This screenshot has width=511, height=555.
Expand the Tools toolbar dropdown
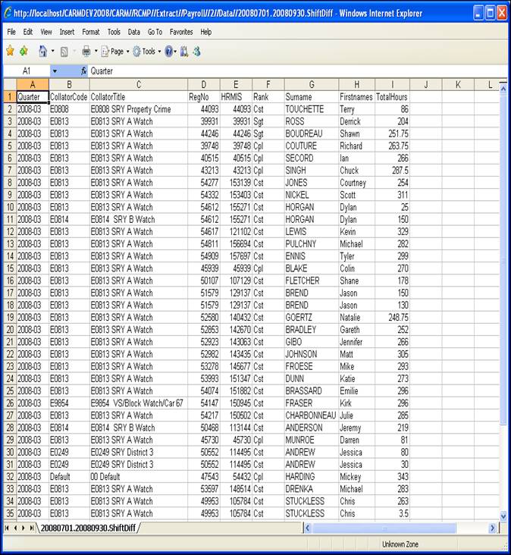pyautogui.click(x=147, y=52)
